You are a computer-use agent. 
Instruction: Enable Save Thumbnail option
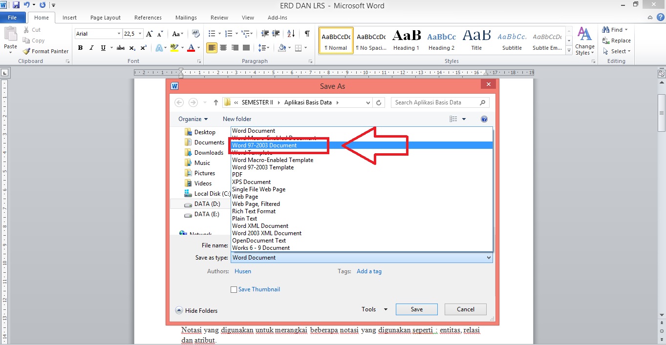tap(234, 289)
